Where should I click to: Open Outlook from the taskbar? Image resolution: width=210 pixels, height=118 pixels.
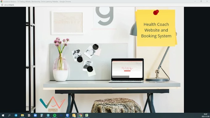click(74, 115)
